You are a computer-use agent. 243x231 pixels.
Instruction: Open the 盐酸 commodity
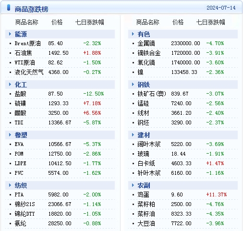coord(20,94)
